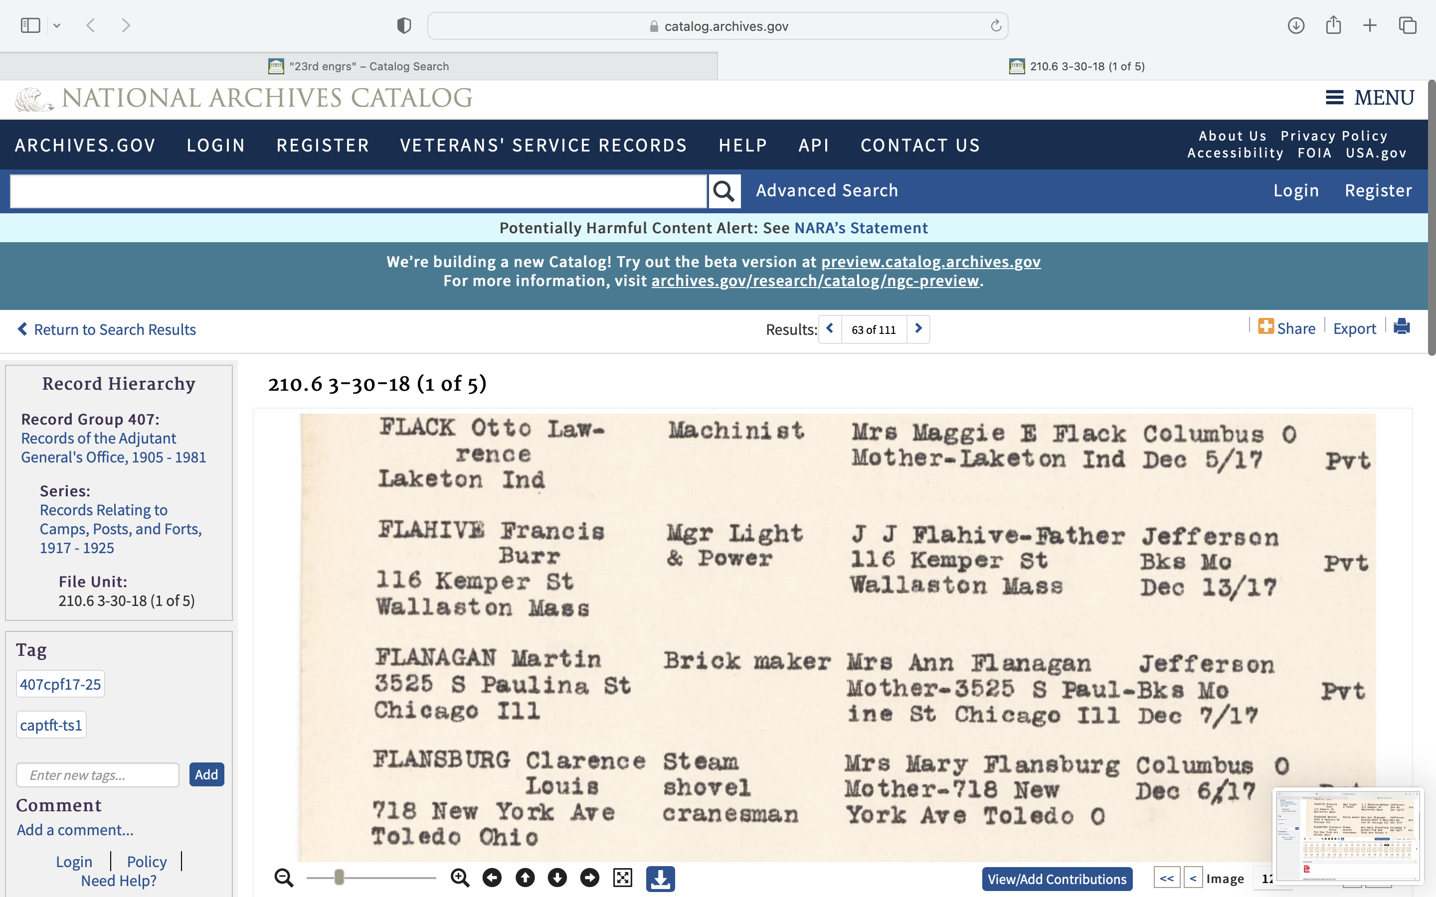Click the image zoom slider handle
The image size is (1436, 897).
click(x=339, y=878)
